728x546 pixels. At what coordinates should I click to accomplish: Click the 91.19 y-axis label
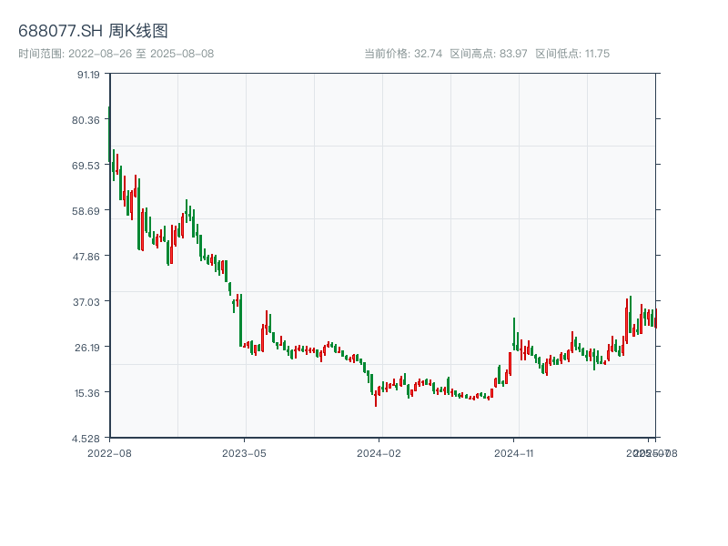coord(88,75)
